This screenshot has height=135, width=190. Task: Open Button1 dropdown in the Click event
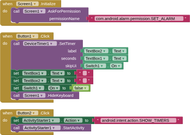[x=27, y=36]
